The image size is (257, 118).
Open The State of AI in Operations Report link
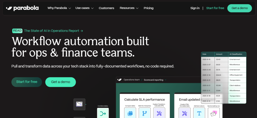click(x=53, y=31)
